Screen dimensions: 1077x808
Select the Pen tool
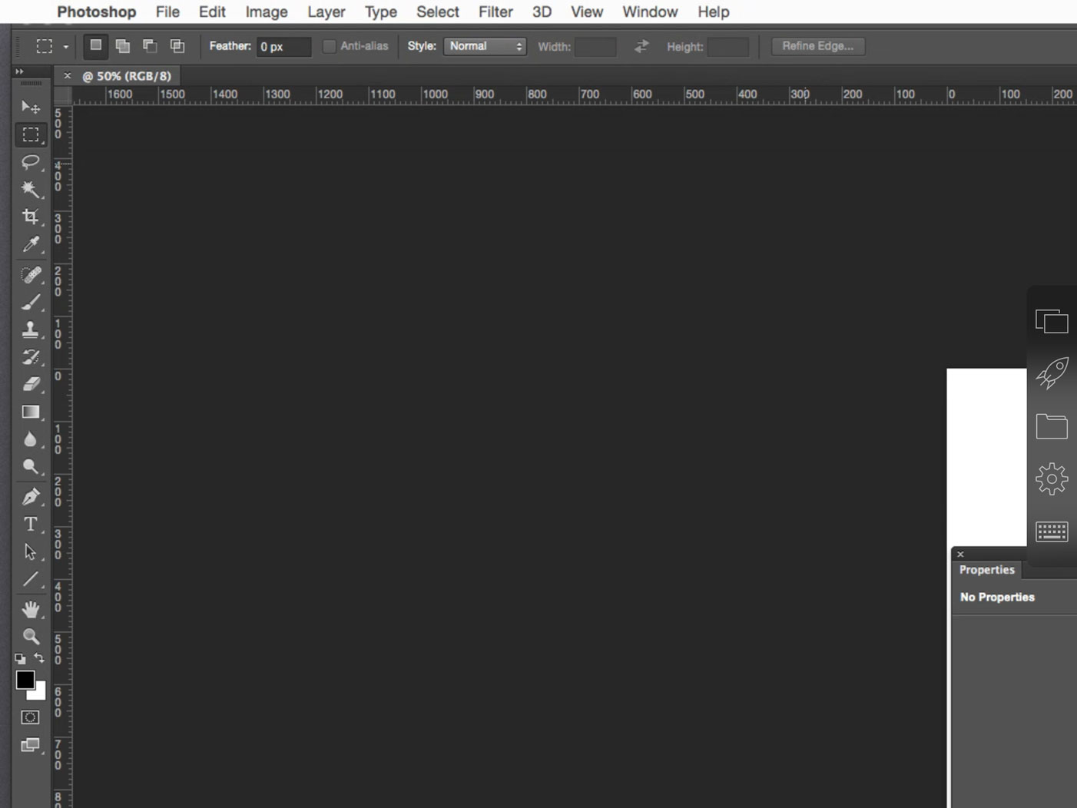[31, 497]
